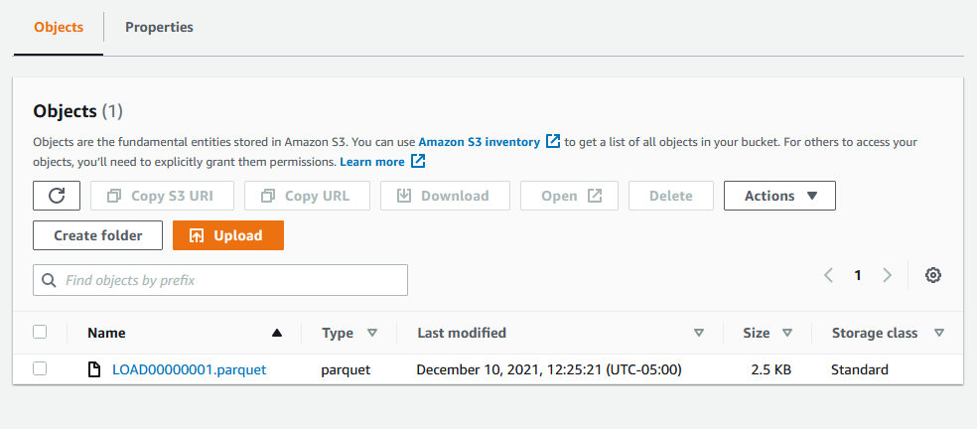Sort by Size column arrow
This screenshot has width=977, height=429.
[x=787, y=333]
